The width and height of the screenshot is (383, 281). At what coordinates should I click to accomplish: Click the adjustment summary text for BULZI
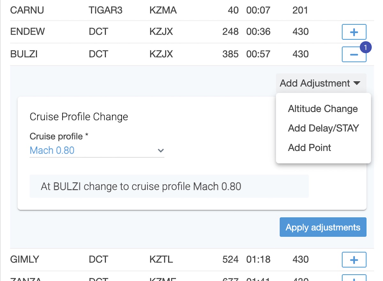point(141,186)
